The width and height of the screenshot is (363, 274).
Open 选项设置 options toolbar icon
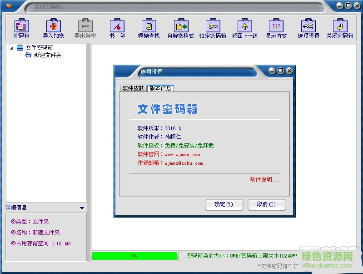click(x=308, y=28)
